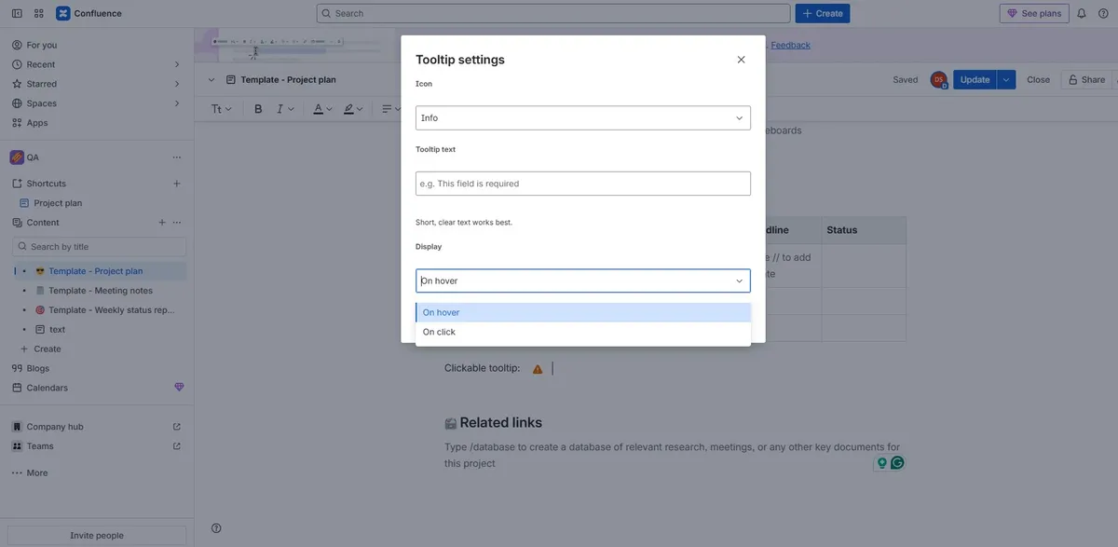Close the Tooltip settings dialog

[x=742, y=60]
